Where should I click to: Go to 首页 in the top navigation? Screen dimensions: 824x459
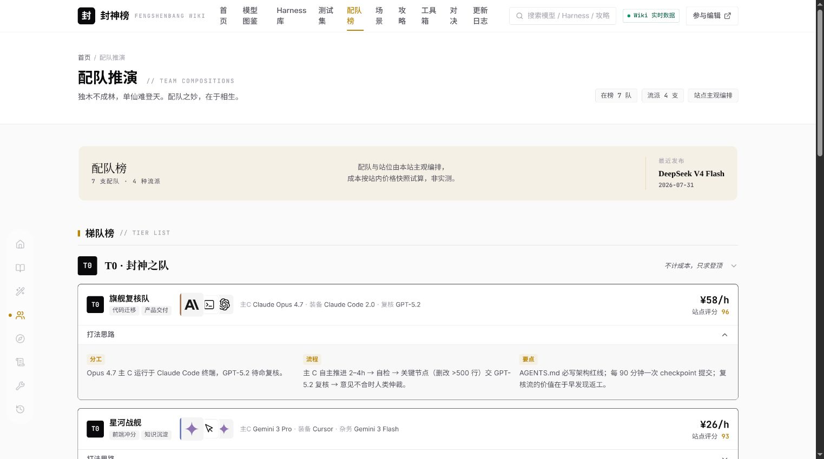(x=223, y=16)
